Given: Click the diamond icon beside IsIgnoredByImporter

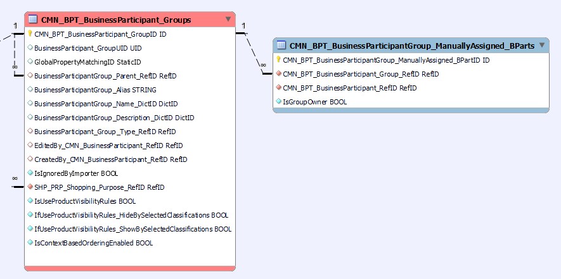Looking at the screenshot, I should (30, 173).
